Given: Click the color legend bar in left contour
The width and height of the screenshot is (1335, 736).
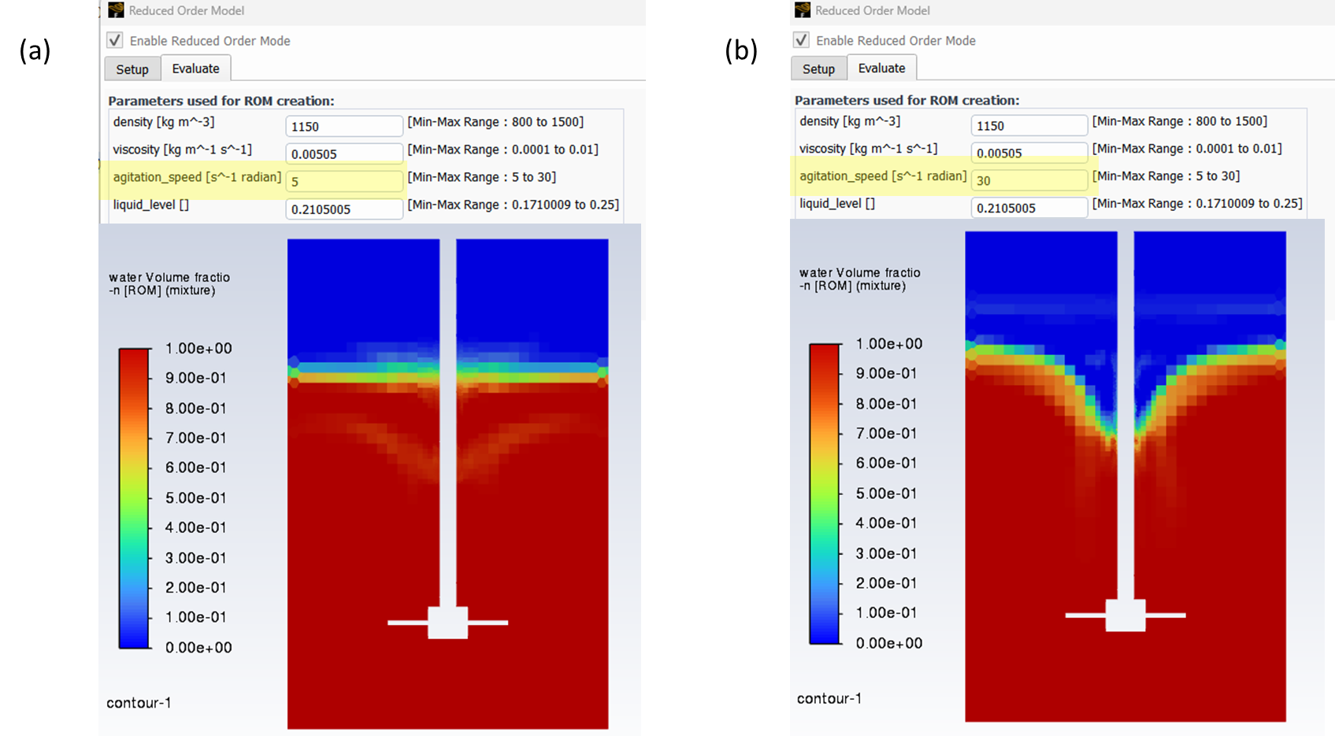Looking at the screenshot, I should (x=135, y=498).
